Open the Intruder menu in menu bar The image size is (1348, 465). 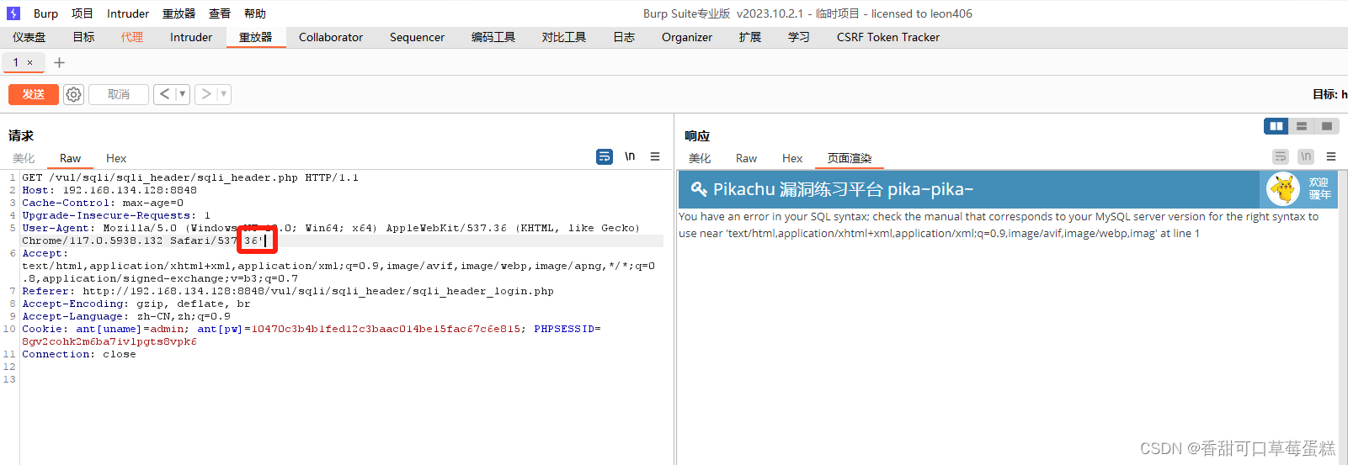tap(128, 13)
